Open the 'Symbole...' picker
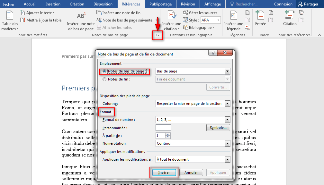This screenshot has width=324, height=185. click(218, 127)
